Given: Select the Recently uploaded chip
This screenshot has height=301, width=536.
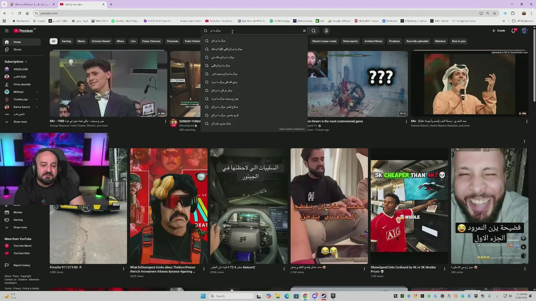Looking at the screenshot, I should [x=417, y=41].
